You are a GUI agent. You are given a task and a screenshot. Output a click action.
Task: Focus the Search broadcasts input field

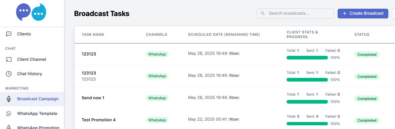click(x=295, y=13)
